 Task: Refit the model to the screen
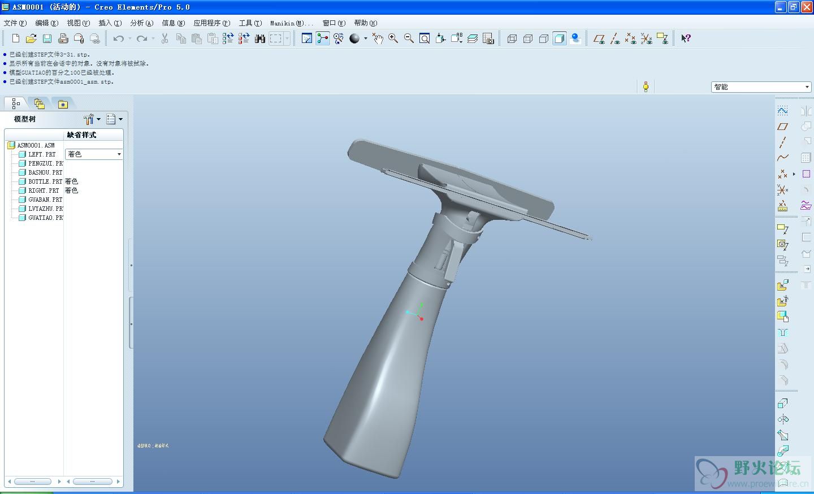click(425, 38)
